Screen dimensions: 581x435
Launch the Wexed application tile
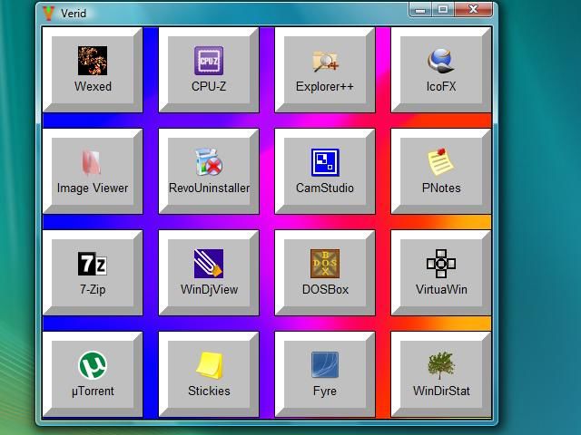[x=93, y=70]
